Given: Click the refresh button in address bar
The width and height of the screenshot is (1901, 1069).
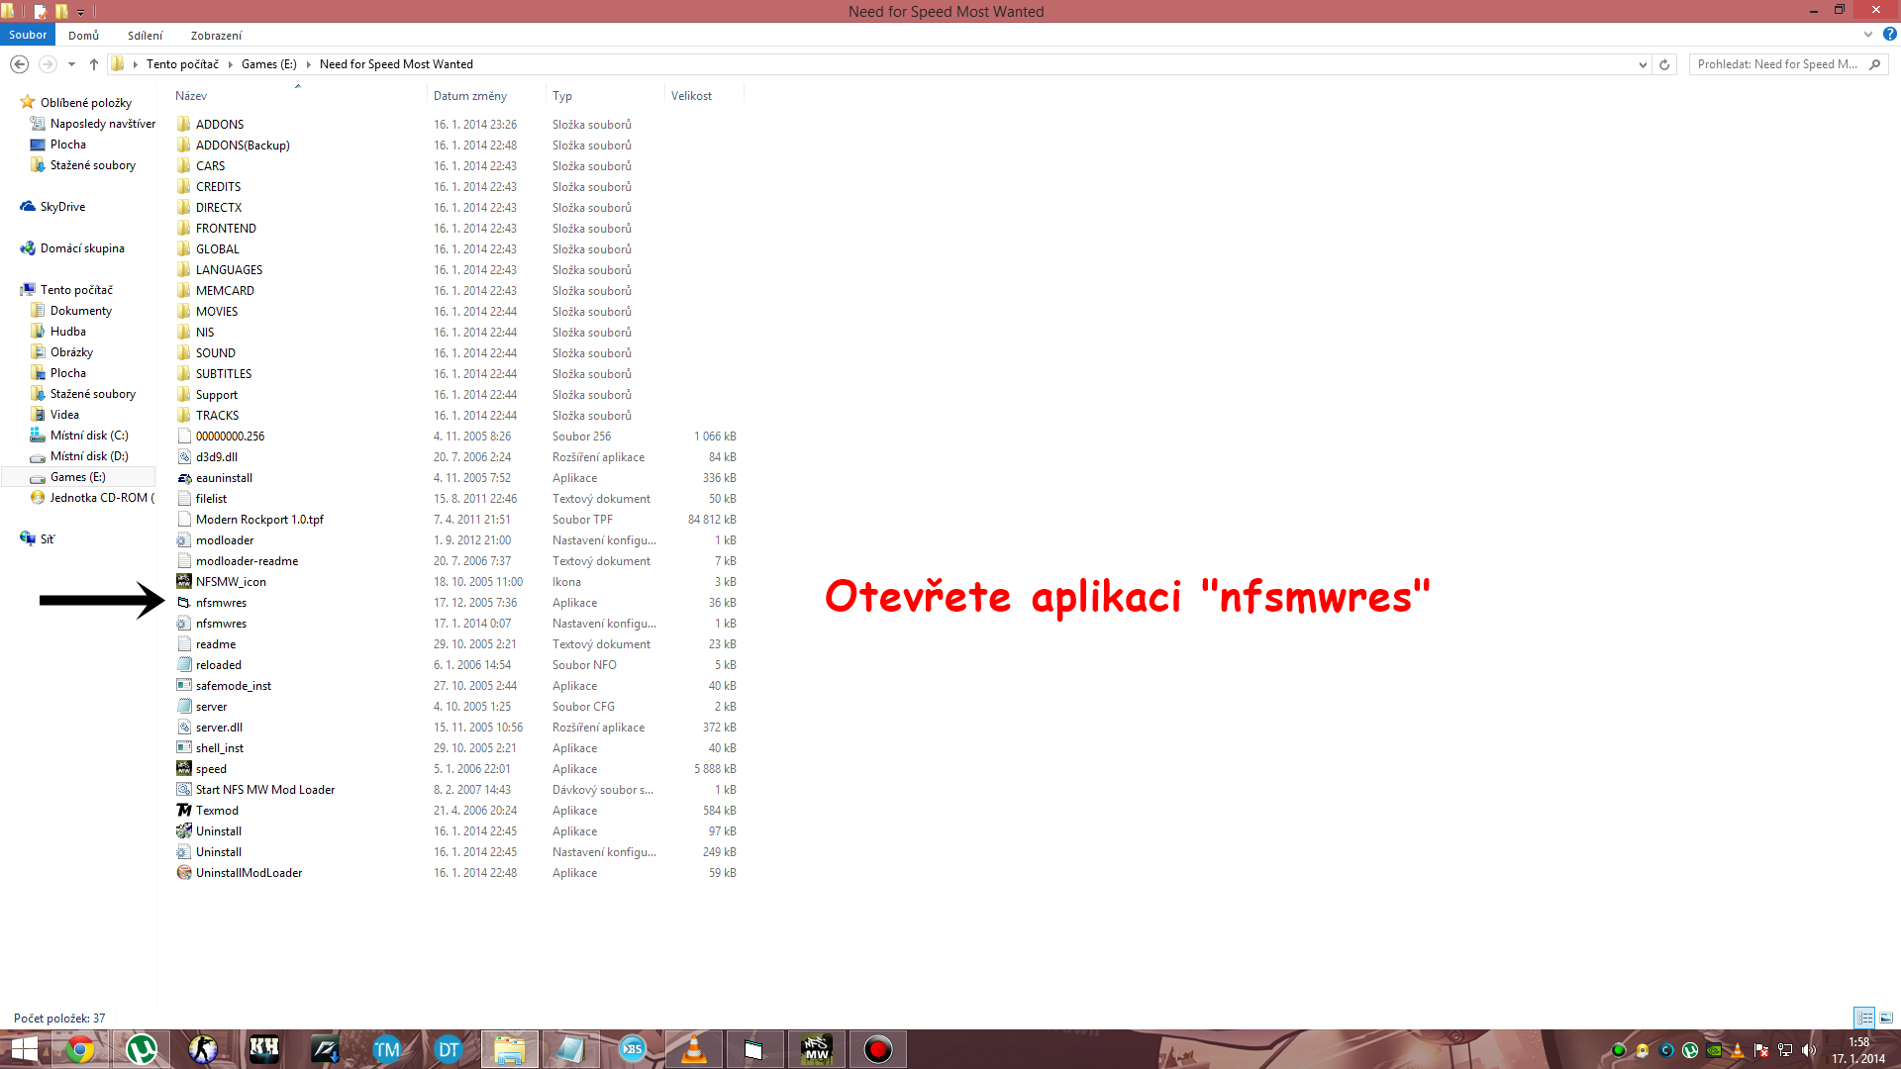Looking at the screenshot, I should coord(1664,64).
